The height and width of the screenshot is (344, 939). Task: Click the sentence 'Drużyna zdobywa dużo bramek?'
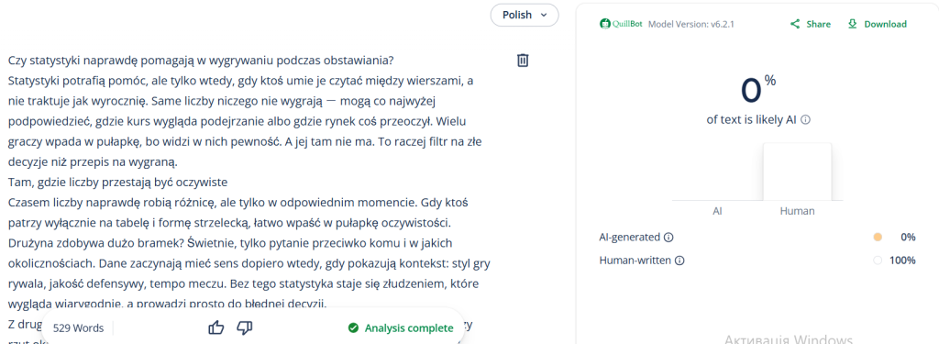point(96,243)
